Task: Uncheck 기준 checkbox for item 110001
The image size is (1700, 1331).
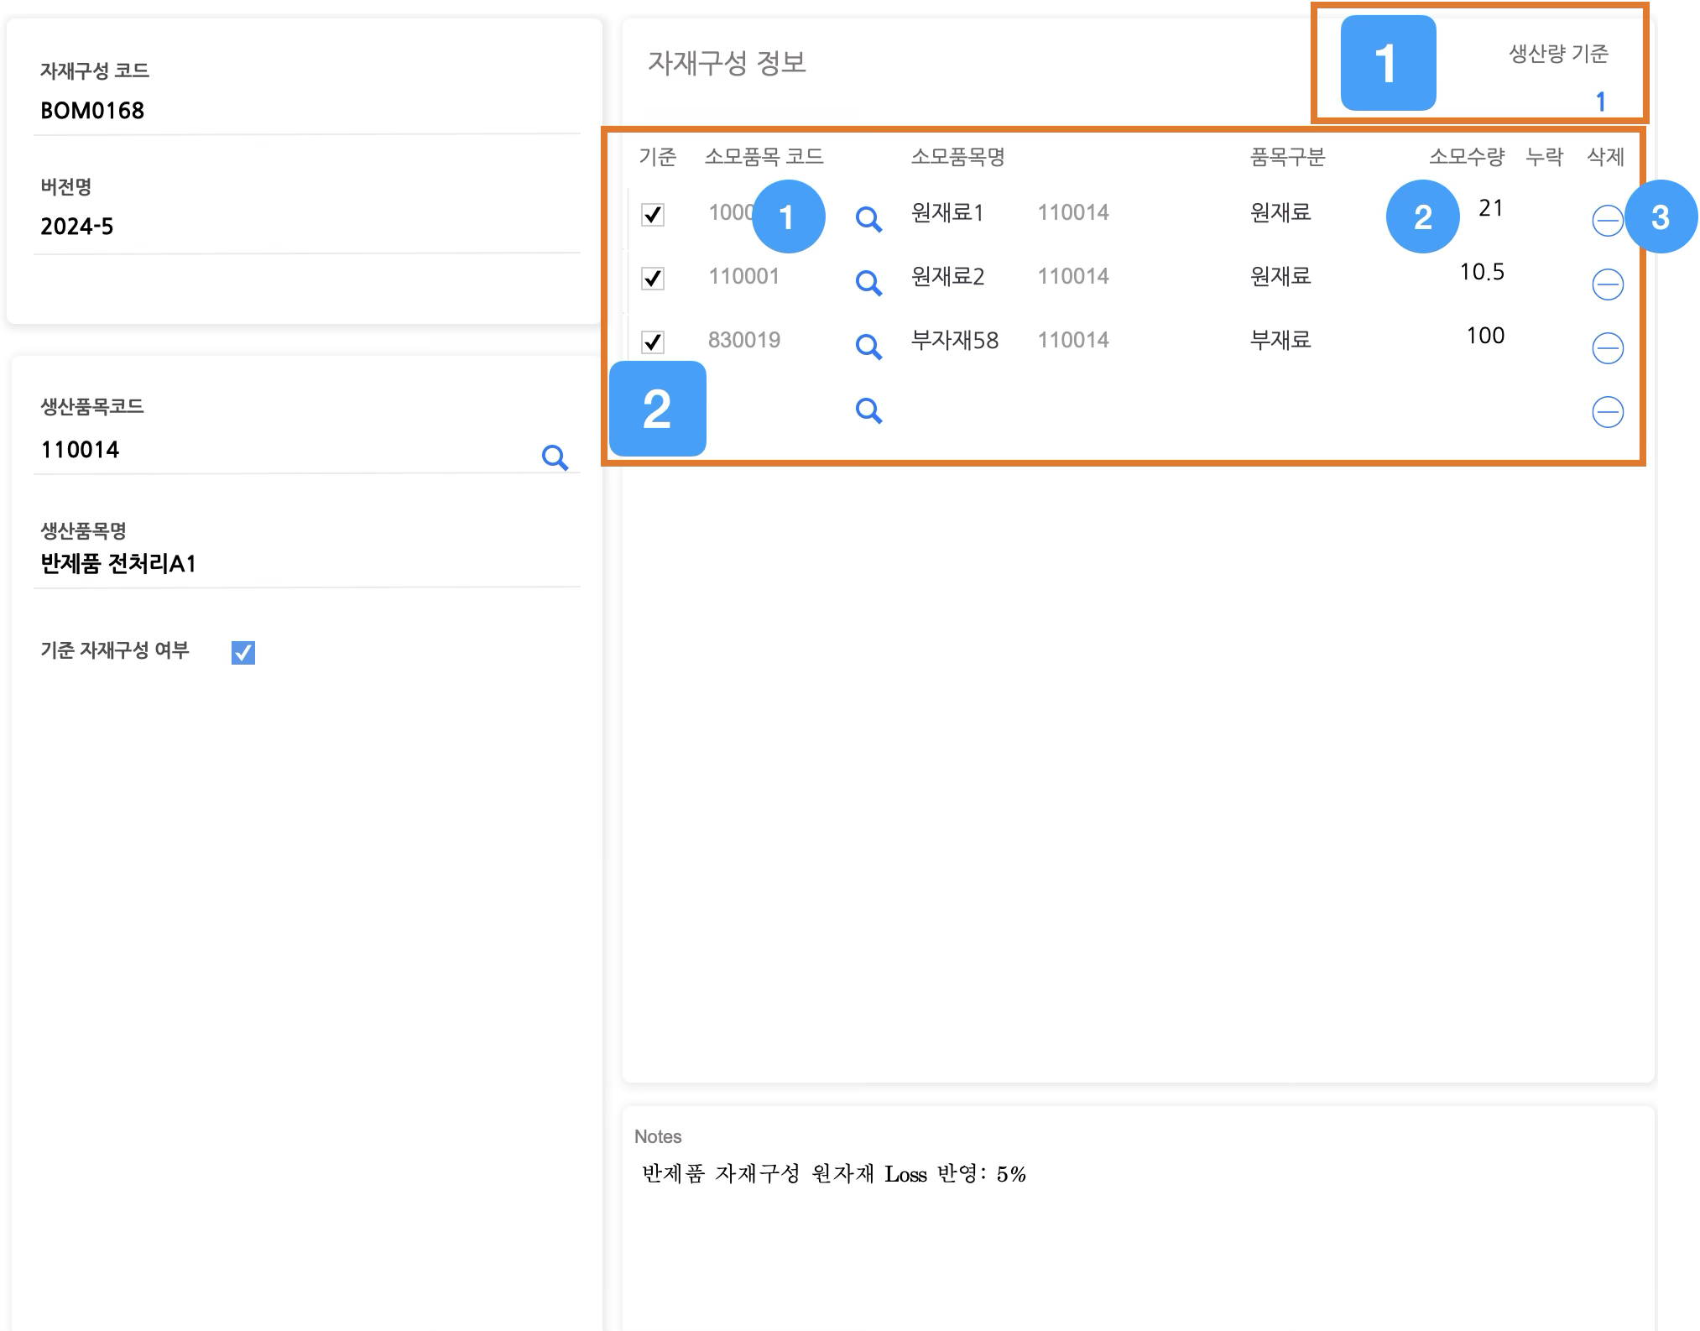Action: point(653,279)
